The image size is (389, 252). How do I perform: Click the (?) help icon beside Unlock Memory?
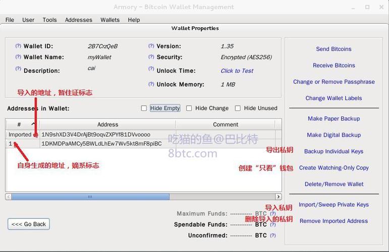pyautogui.click(x=151, y=84)
